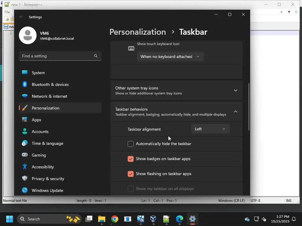Open Time & language settings
302x226 pixels.
(60, 143)
